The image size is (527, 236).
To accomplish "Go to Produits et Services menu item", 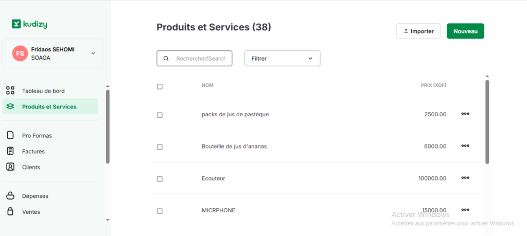I will [x=49, y=107].
